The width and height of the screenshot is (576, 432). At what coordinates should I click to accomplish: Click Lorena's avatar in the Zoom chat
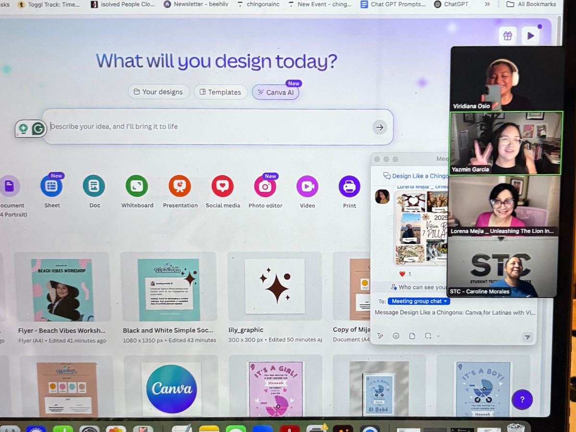[382, 197]
